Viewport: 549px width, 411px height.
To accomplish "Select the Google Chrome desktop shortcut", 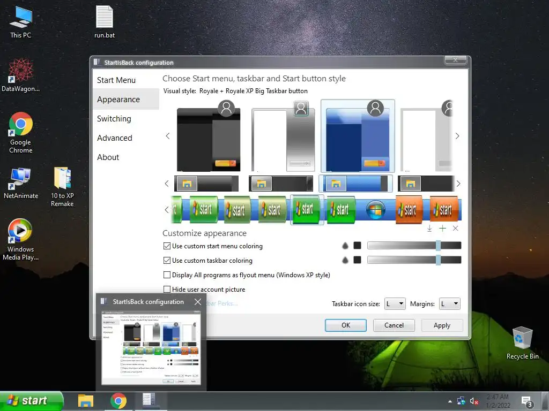I will [x=21, y=133].
